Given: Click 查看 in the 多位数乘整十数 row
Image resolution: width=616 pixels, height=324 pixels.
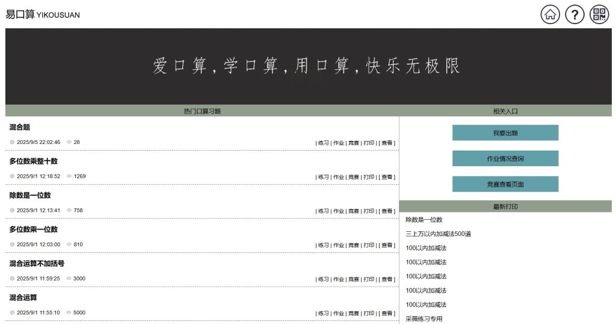Looking at the screenshot, I should pyautogui.click(x=387, y=177).
